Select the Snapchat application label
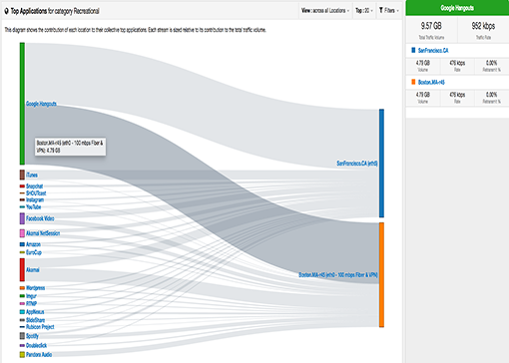The height and width of the screenshot is (363, 509). pos(35,186)
